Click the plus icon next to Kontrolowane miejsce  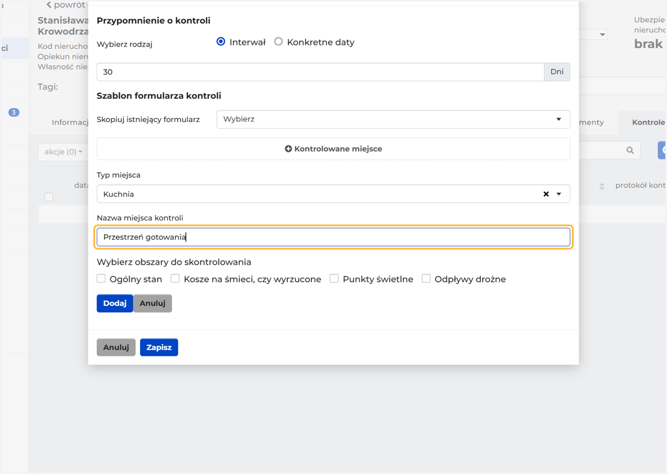(288, 149)
